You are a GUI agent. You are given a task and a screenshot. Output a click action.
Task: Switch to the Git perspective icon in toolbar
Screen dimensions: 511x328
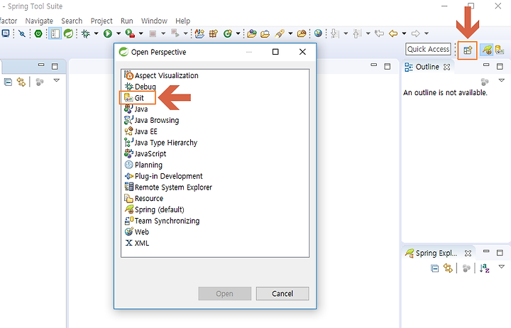click(x=499, y=50)
